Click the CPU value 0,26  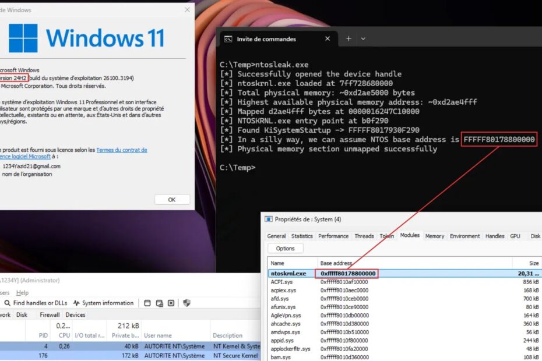[x=64, y=346]
